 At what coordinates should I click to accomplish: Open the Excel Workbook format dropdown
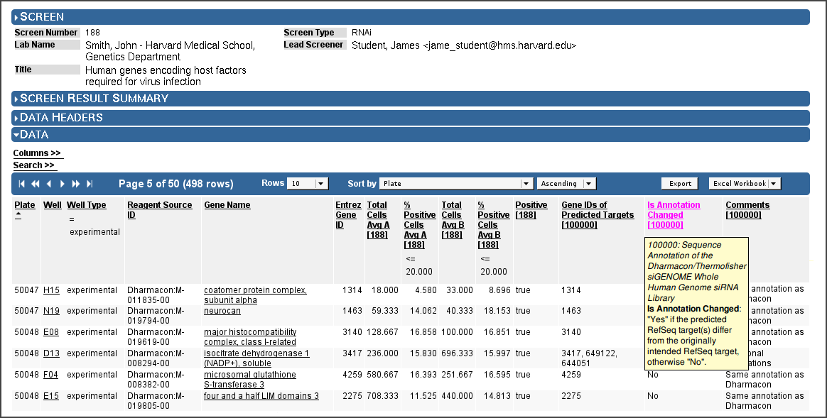pos(745,183)
